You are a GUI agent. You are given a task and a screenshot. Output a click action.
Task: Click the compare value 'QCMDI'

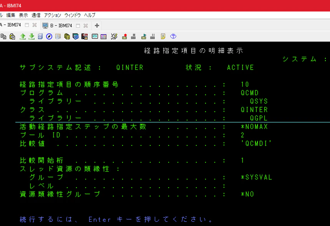click(x=256, y=144)
